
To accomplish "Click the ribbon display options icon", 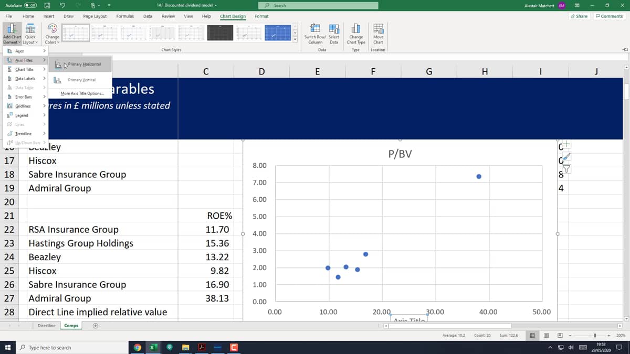I will tap(577, 5).
